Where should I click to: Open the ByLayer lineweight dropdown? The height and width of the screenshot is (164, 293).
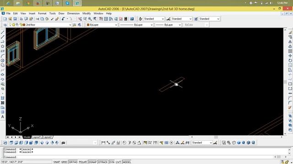click(180, 25)
